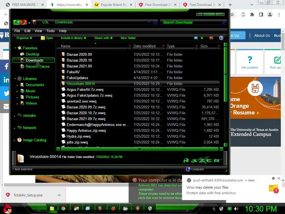The height and width of the screenshot is (214, 285).
Task: Open the Type column filter dropdown
Action: coord(196,46)
